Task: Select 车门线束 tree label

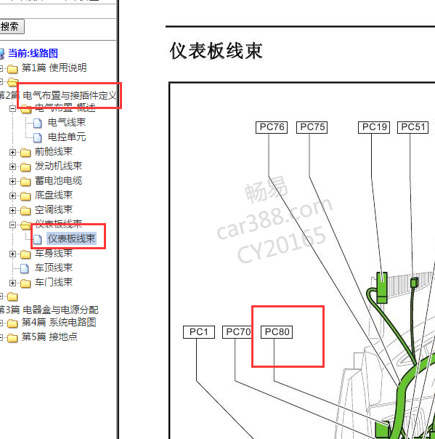Action: coord(54,283)
